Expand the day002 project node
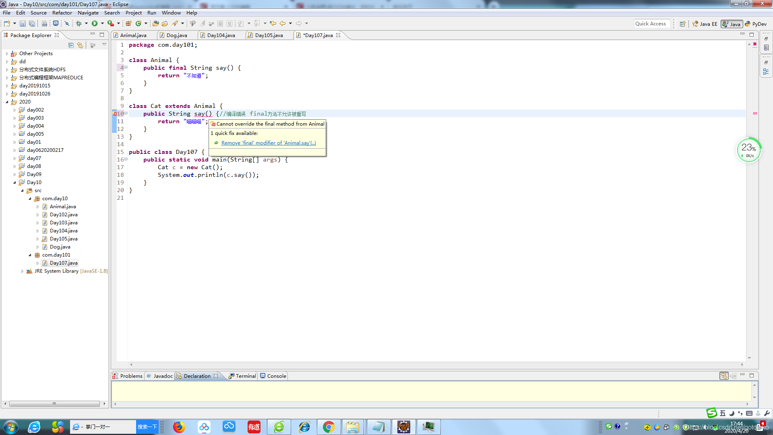 tap(15, 110)
